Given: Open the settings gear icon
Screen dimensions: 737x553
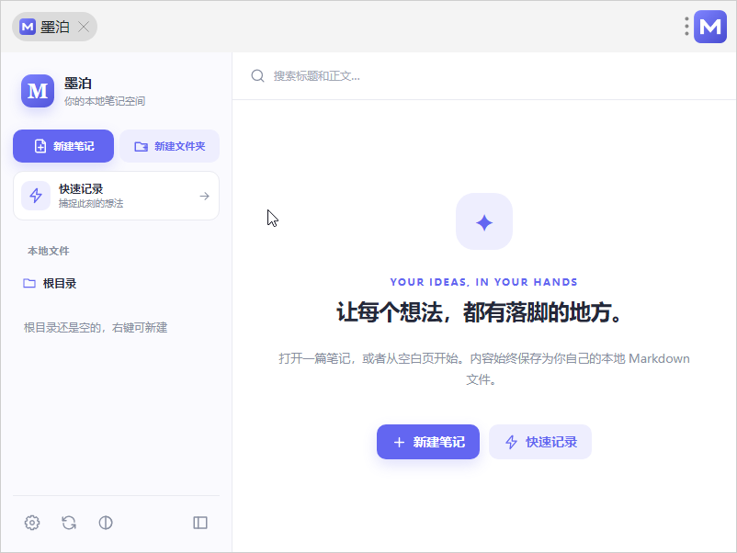Looking at the screenshot, I should pos(32,523).
